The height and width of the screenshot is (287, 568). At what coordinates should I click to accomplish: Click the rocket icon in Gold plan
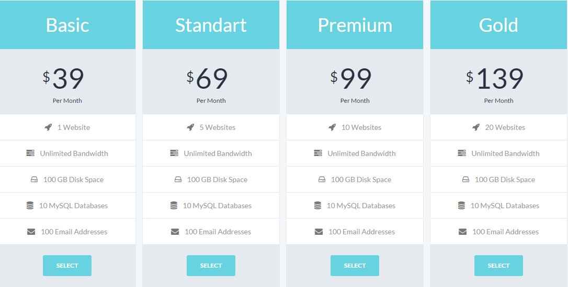(x=476, y=127)
